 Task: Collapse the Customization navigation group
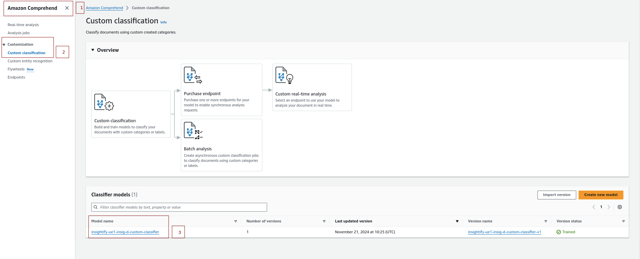(x=4, y=45)
